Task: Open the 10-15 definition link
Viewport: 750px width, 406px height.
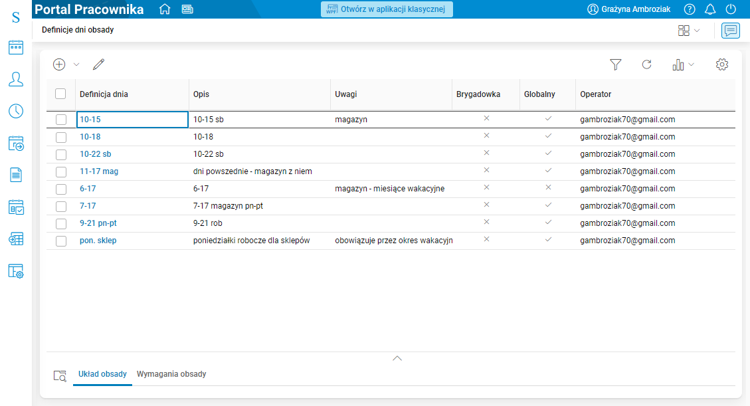Action: pos(90,120)
